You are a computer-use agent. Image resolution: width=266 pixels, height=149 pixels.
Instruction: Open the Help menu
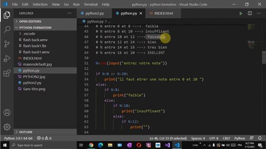[106, 5]
